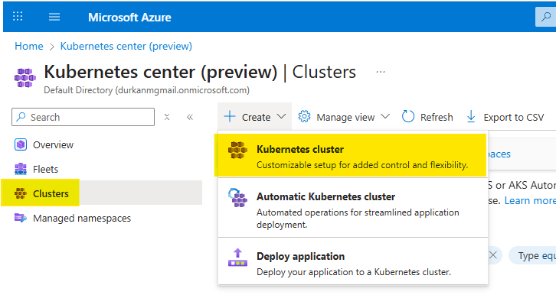Select Clusters in the sidebar

coord(106,193)
